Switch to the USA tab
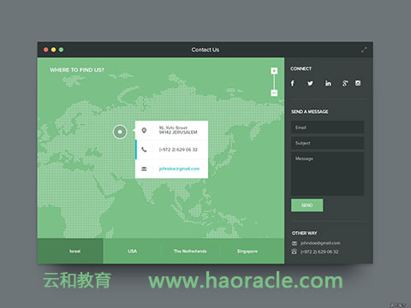Viewport: 411px width, 308px height. click(x=132, y=251)
